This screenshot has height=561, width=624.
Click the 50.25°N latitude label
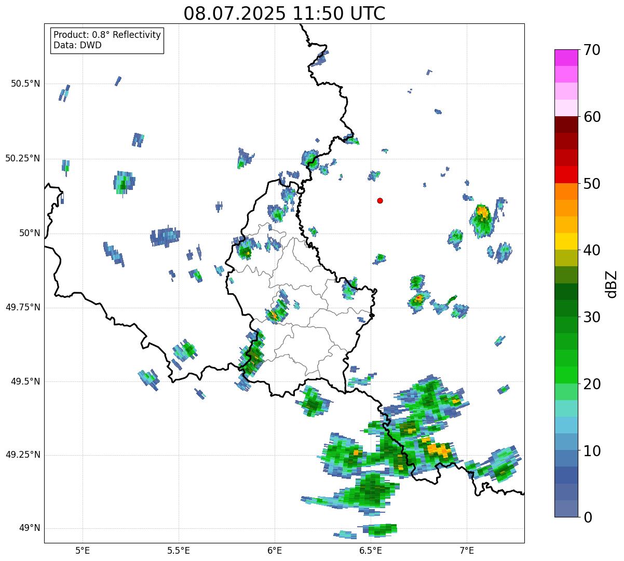23,158
